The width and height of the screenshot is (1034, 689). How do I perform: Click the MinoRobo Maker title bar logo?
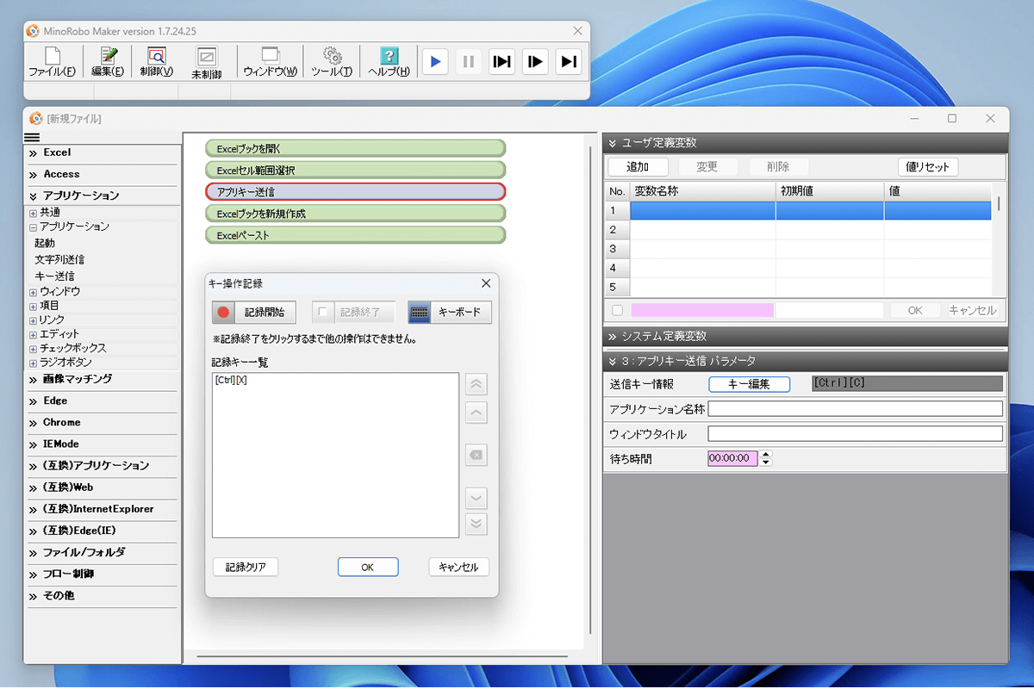pos(33,31)
